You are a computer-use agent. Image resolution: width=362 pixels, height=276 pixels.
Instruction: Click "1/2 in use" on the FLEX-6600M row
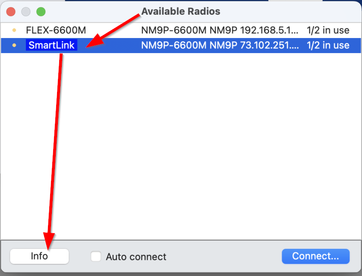(328, 30)
